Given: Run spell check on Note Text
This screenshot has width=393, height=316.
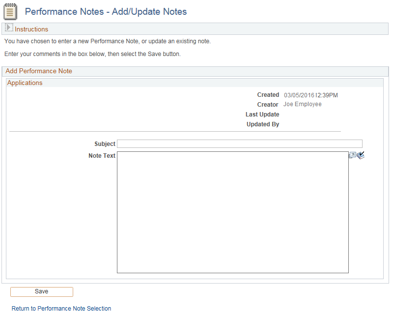Looking at the screenshot, I should [x=361, y=155].
